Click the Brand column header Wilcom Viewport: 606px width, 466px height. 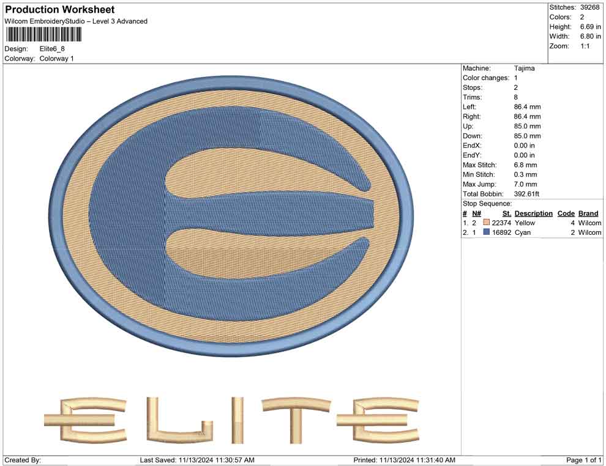pos(588,213)
